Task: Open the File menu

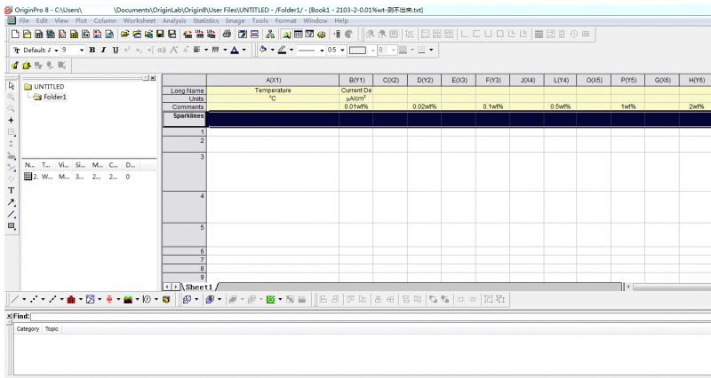Action: (x=24, y=20)
